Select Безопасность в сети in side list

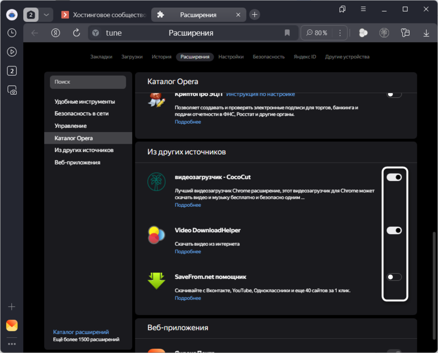tap(88, 114)
